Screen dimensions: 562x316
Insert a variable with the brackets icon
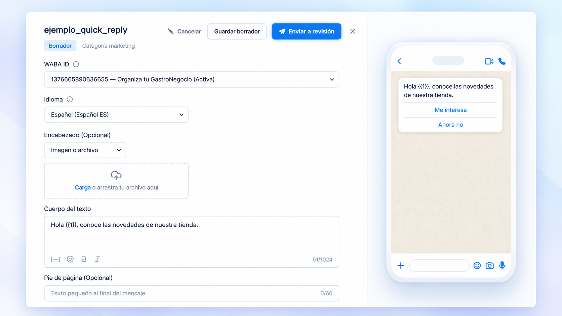click(55, 259)
